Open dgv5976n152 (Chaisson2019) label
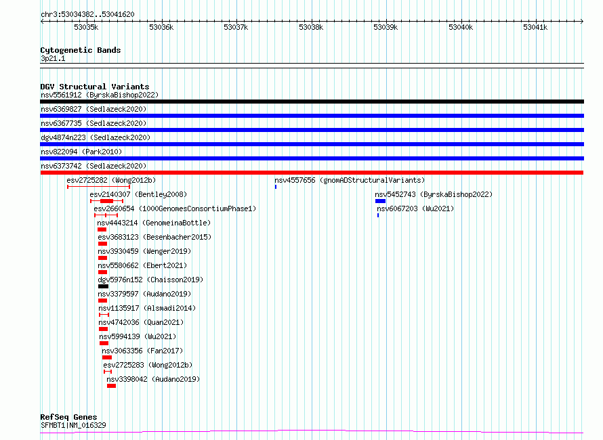The width and height of the screenshot is (603, 440). (150, 280)
